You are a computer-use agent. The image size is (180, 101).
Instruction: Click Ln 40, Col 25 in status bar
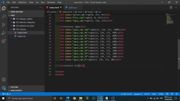point(126,94)
